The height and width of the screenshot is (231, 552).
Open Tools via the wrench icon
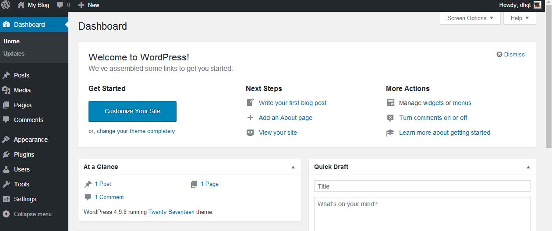pyautogui.click(x=6, y=184)
